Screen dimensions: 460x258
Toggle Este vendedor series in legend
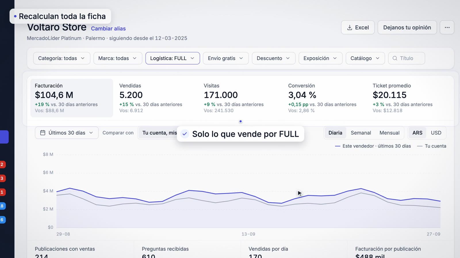tap(373, 146)
